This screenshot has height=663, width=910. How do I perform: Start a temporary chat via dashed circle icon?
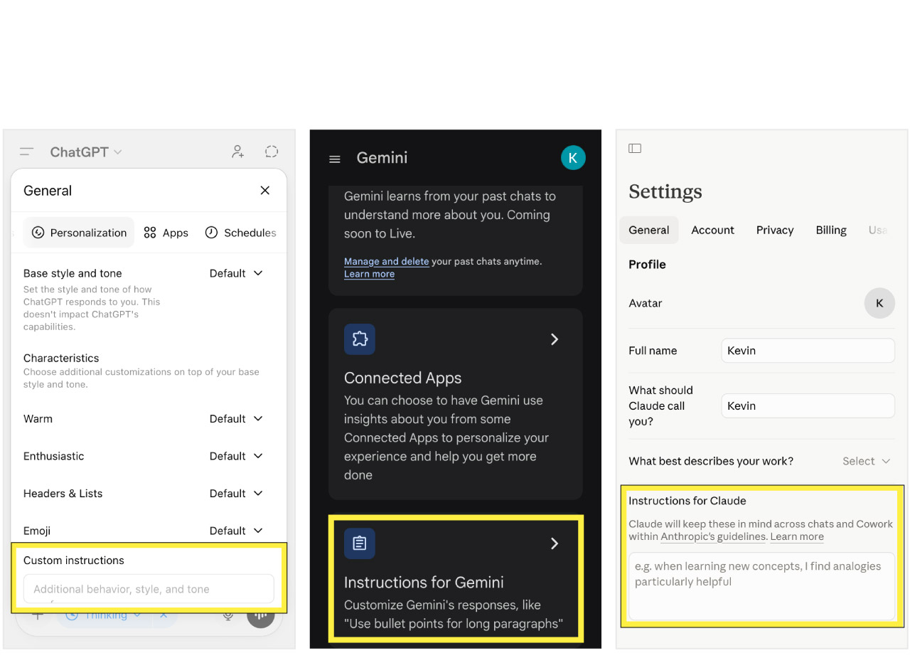(272, 152)
